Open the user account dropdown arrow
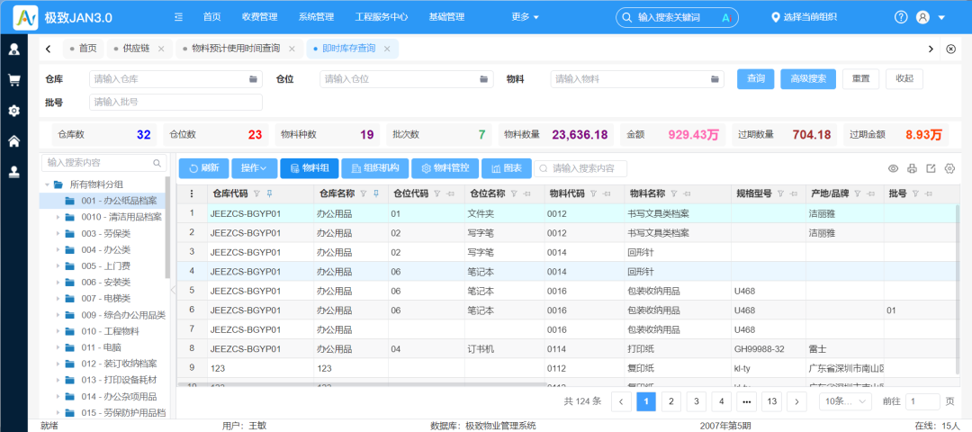 pyautogui.click(x=941, y=17)
